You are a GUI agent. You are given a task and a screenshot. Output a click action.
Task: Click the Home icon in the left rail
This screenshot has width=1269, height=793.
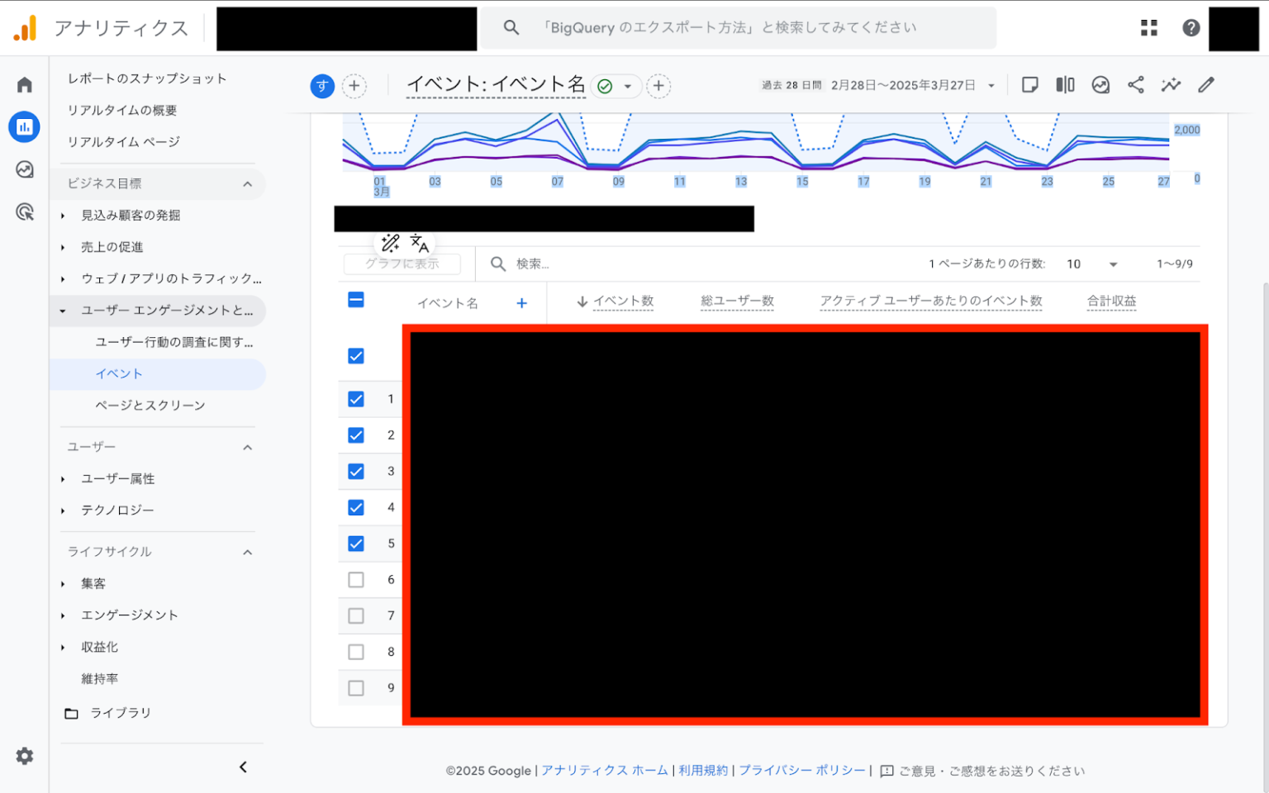tap(24, 83)
